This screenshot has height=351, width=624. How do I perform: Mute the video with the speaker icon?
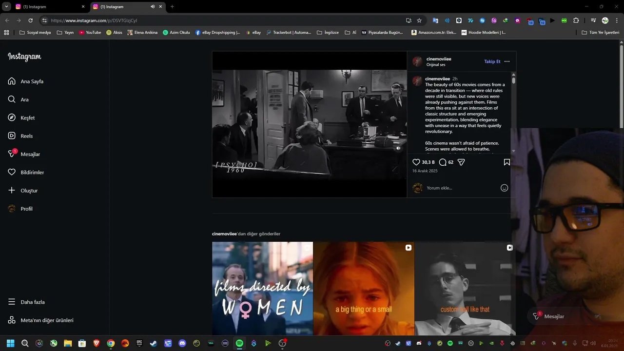click(398, 148)
